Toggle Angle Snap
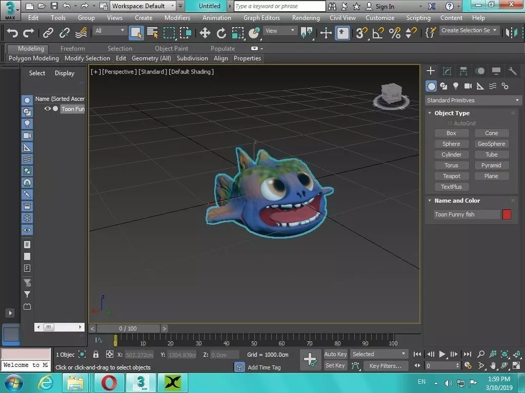Screen dimensions: 525x393 pos(378,33)
